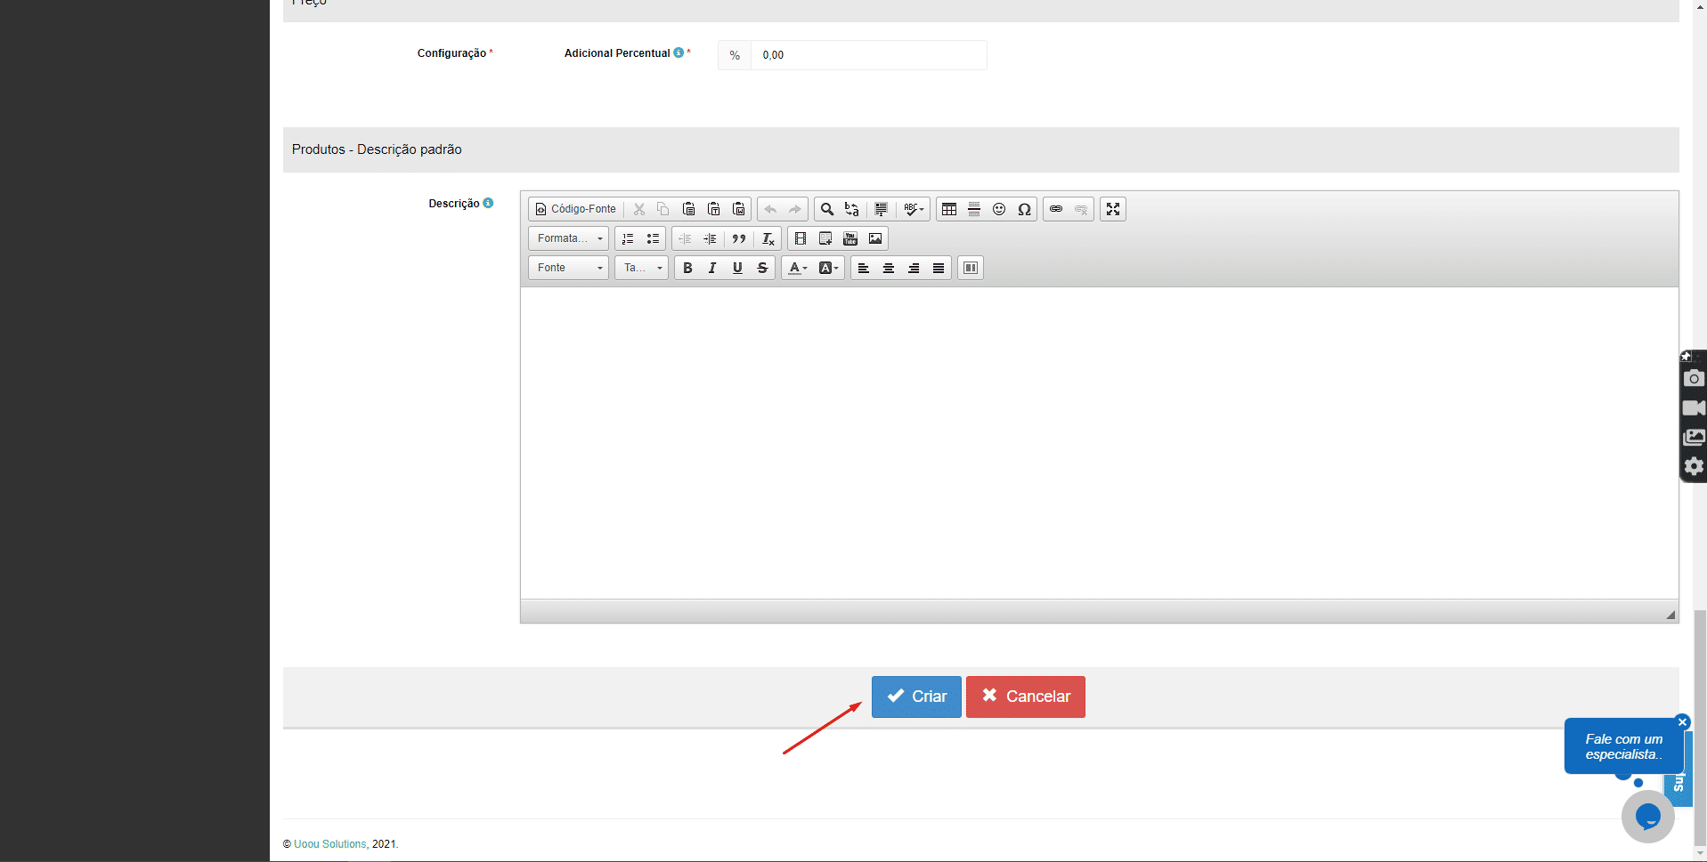Click the insert template icon
This screenshot has width=1707, height=862.
[825, 238]
